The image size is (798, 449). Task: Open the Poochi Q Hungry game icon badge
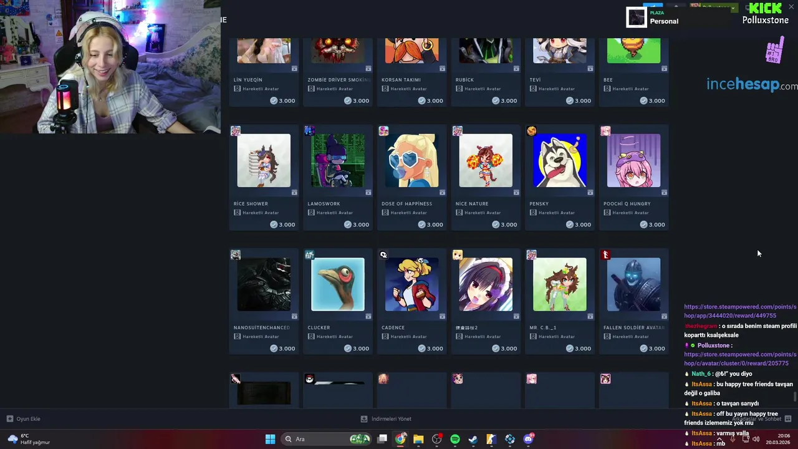point(605,131)
